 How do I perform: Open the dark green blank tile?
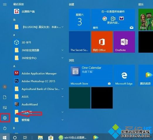(80, 98)
